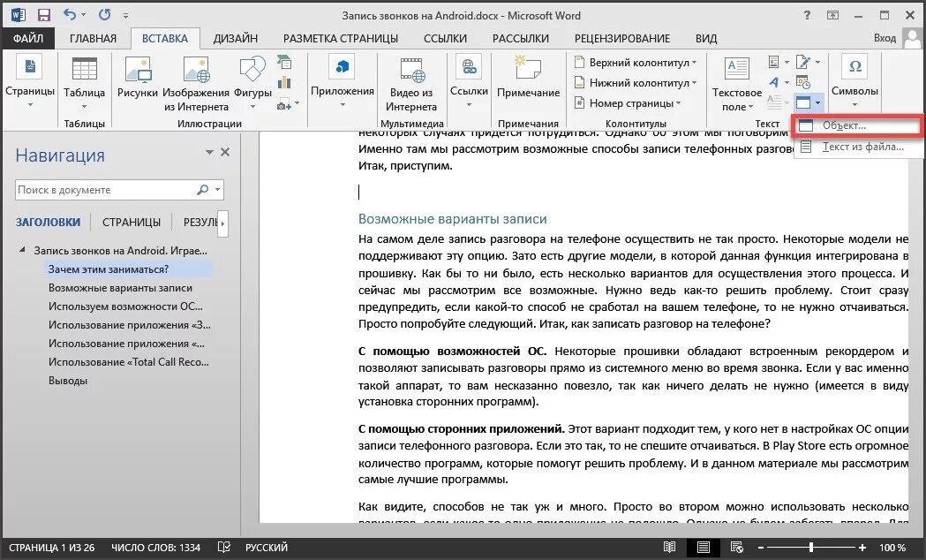The width and height of the screenshot is (926, 560).
Task: Switch to СТРАНИЦЫ navigation tab
Action: [x=132, y=222]
